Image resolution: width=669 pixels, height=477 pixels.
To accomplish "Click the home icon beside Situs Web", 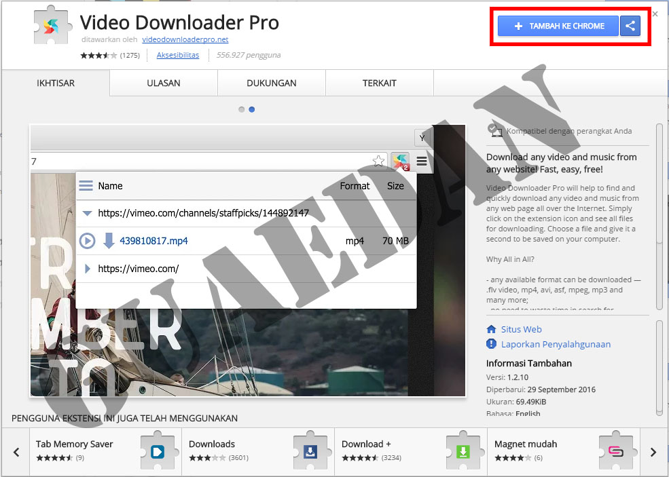I will click(x=491, y=329).
